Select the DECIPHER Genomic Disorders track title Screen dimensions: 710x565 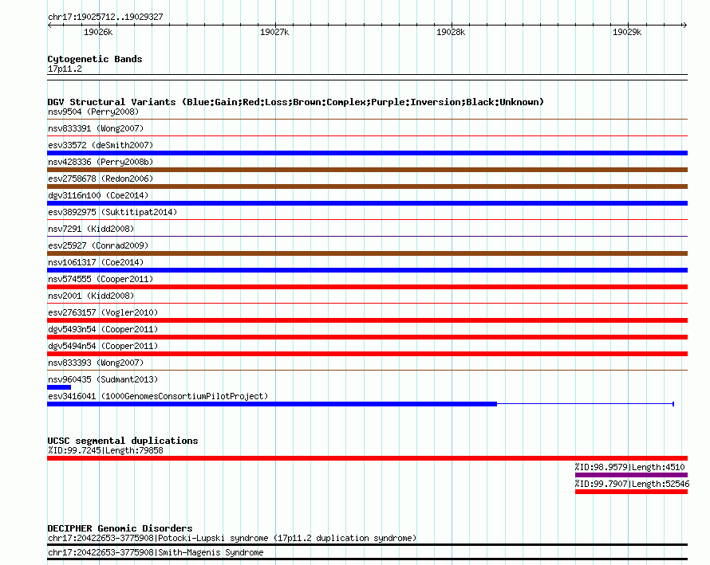[120, 528]
